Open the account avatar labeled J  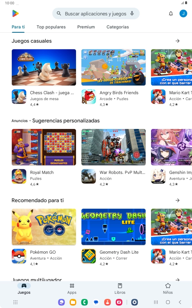coord(183,14)
